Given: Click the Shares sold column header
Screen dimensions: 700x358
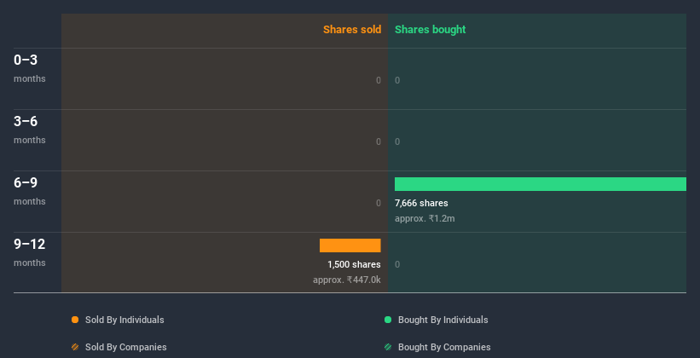Looking at the screenshot, I should [x=352, y=30].
